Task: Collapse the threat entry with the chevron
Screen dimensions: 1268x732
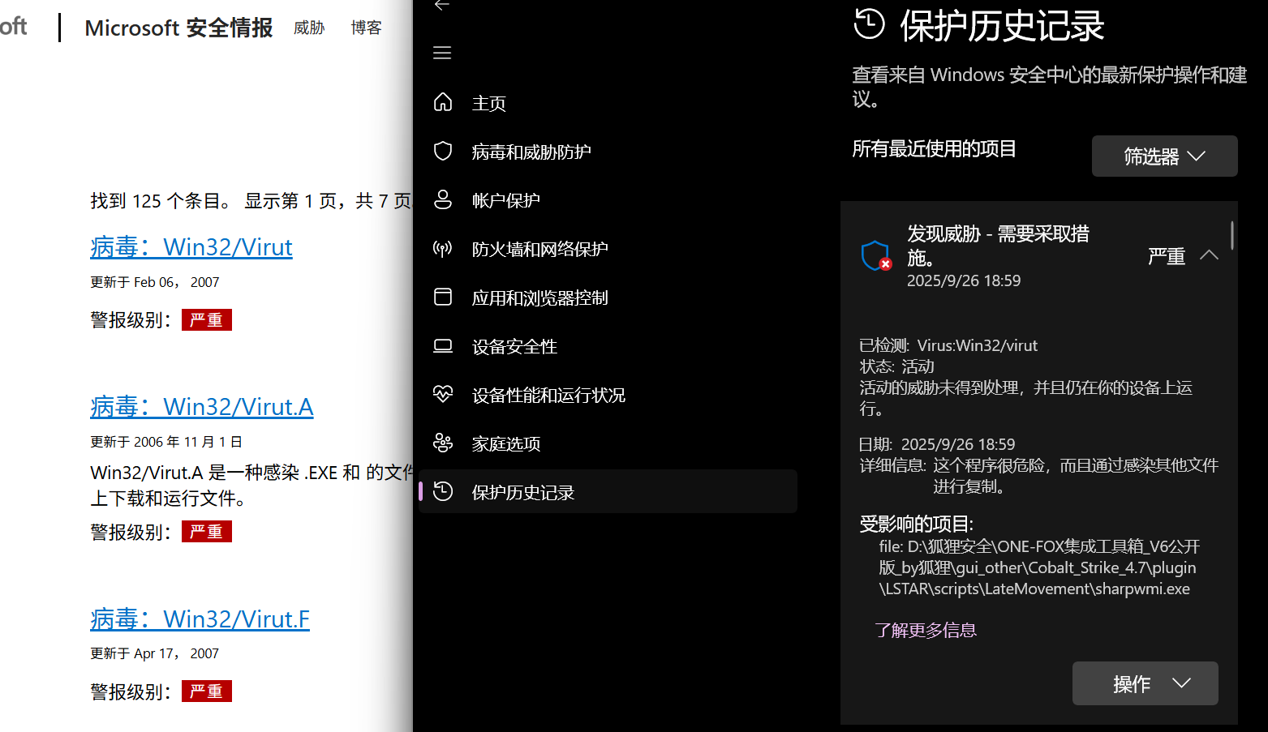Action: (1209, 255)
